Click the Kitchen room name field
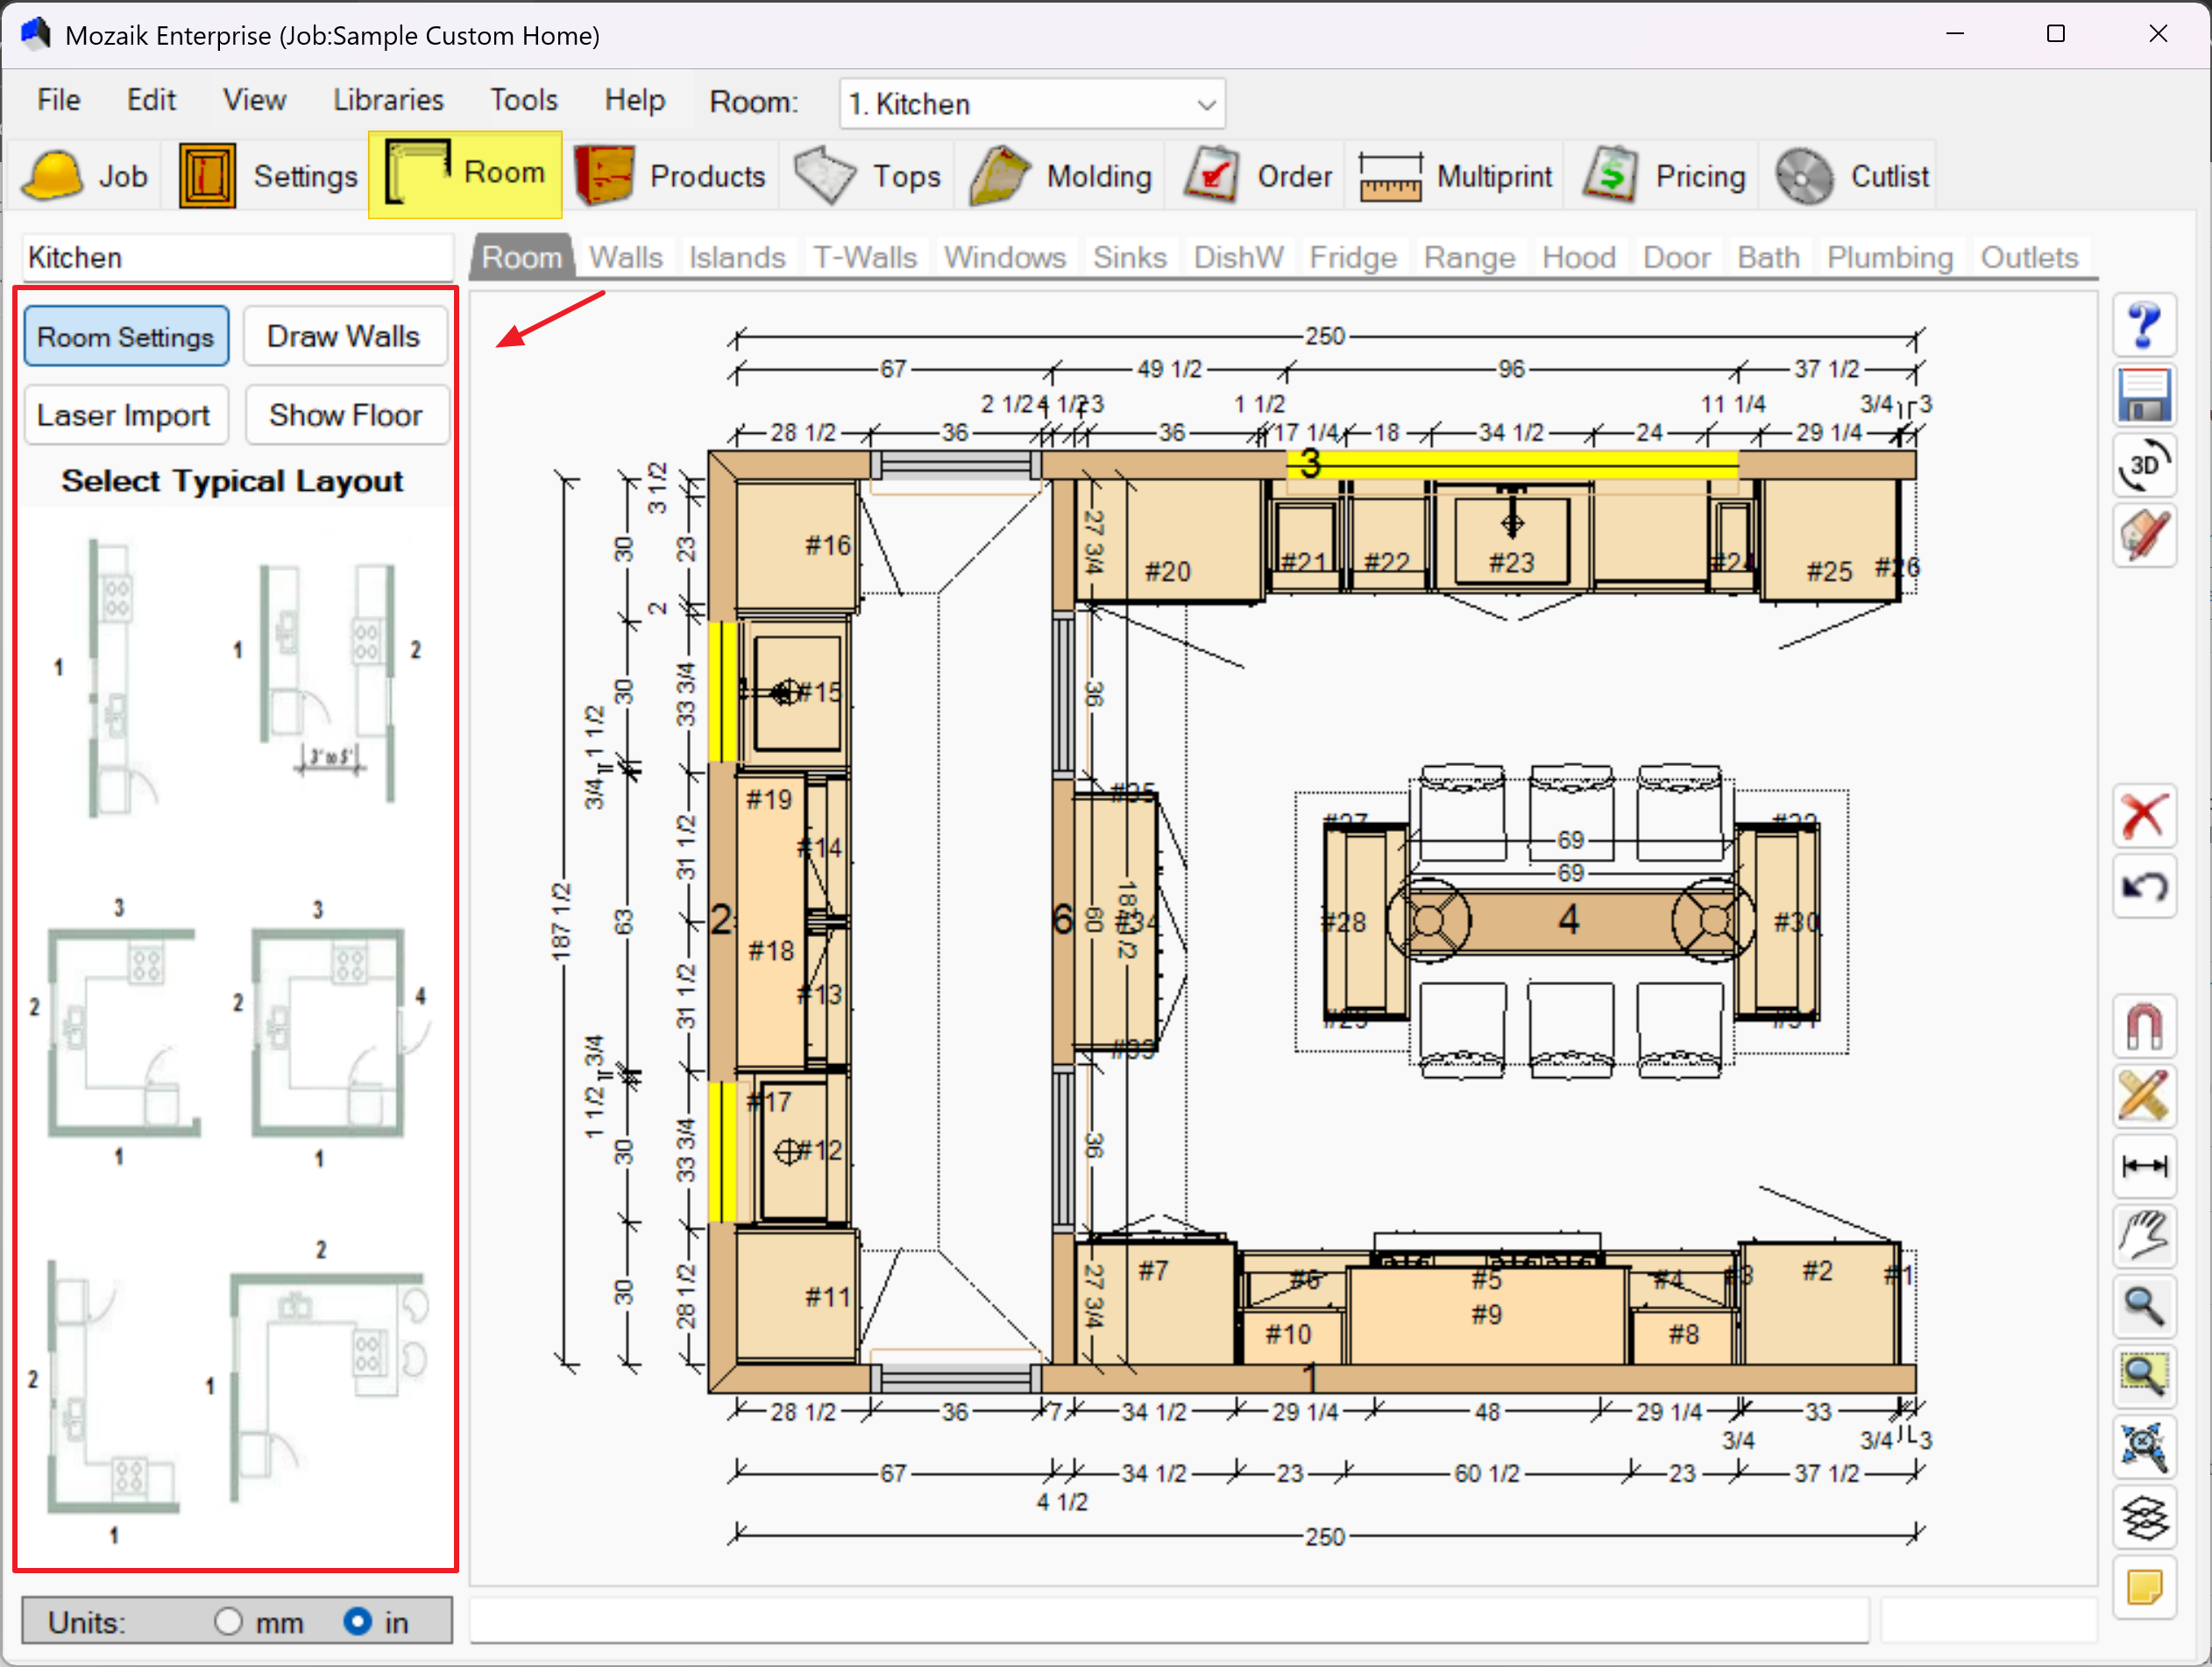Viewport: 2212px width, 1667px height. click(x=238, y=258)
